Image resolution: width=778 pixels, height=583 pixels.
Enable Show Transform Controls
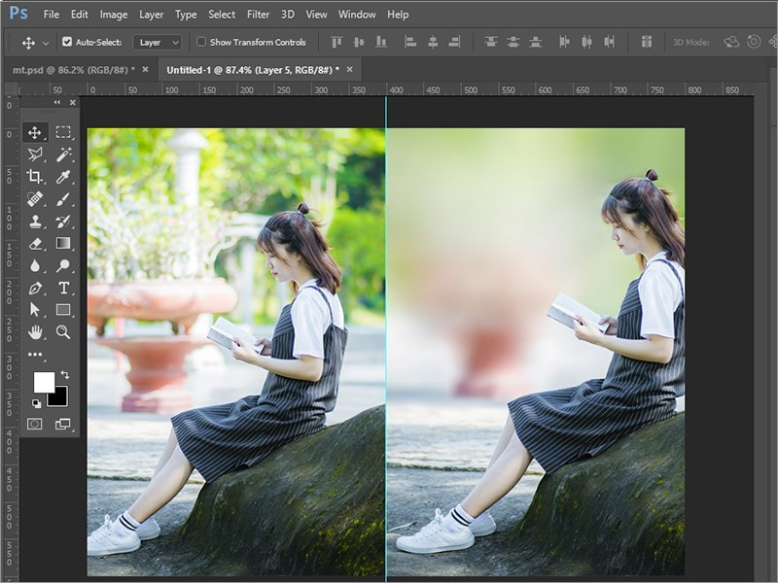(x=200, y=41)
